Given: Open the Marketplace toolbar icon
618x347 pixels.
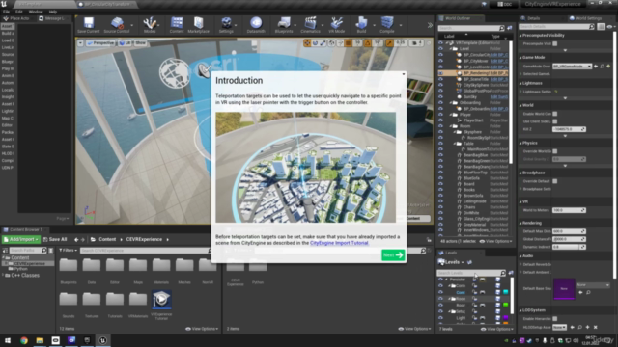Looking at the screenshot, I should 198,25.
